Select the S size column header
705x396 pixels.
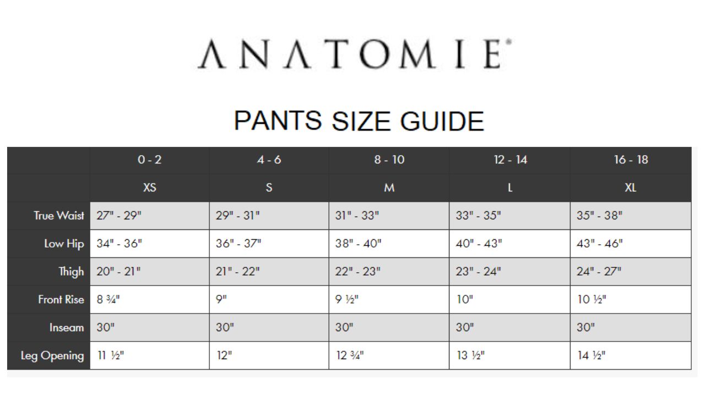[x=269, y=188]
